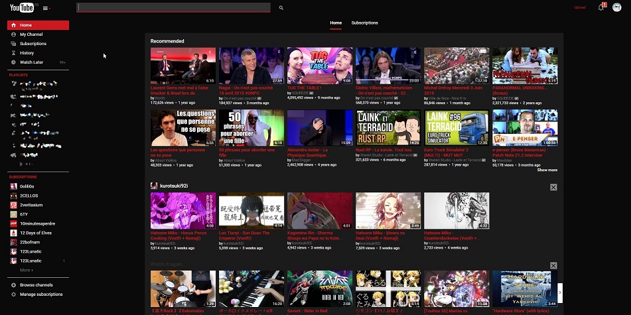Image resolution: width=631 pixels, height=315 pixels.
Task: Open the 'TUG THE TABLE !' video title
Action: 305,88
